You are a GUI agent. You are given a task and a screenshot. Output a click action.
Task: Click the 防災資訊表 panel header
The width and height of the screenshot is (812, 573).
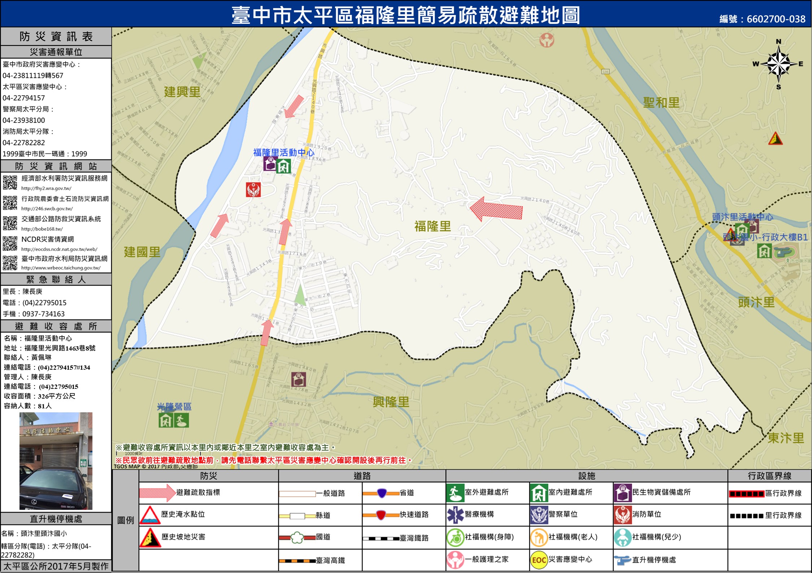point(56,36)
